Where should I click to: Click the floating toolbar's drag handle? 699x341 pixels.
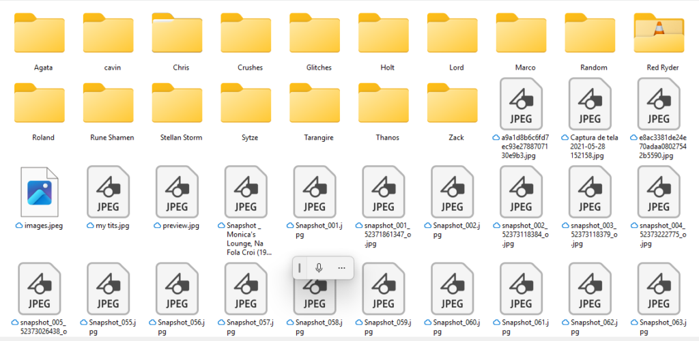coord(300,268)
